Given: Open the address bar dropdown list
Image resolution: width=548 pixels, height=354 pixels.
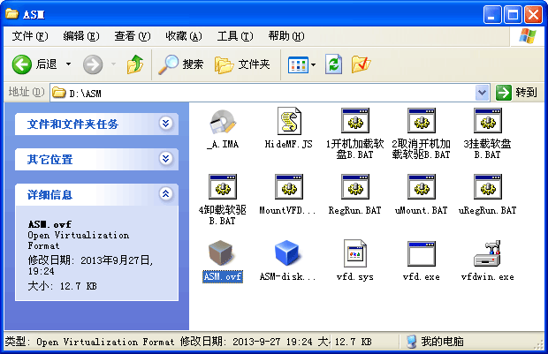Looking at the screenshot, I should 482,93.
